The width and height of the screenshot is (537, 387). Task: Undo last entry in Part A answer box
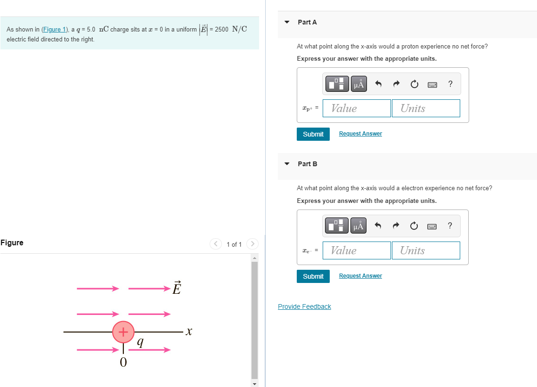[378, 83]
